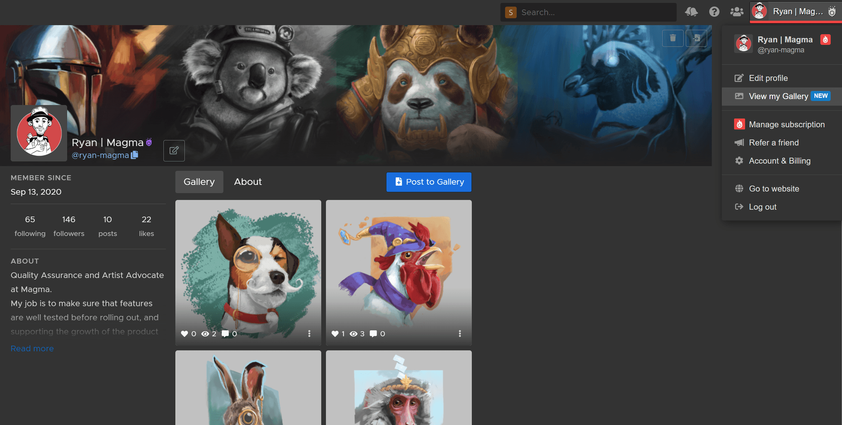Open the three-dot menu on the rooster post
Image resolution: width=842 pixels, height=425 pixels.
pos(460,334)
